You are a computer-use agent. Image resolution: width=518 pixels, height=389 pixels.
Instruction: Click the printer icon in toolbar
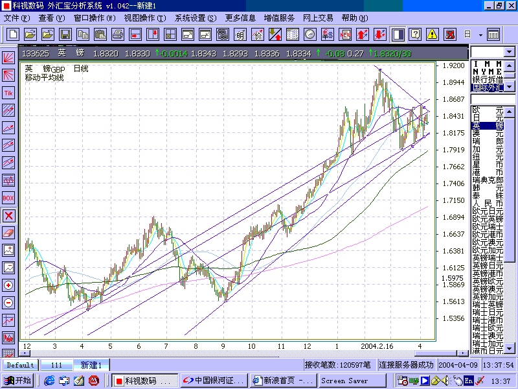click(x=118, y=34)
